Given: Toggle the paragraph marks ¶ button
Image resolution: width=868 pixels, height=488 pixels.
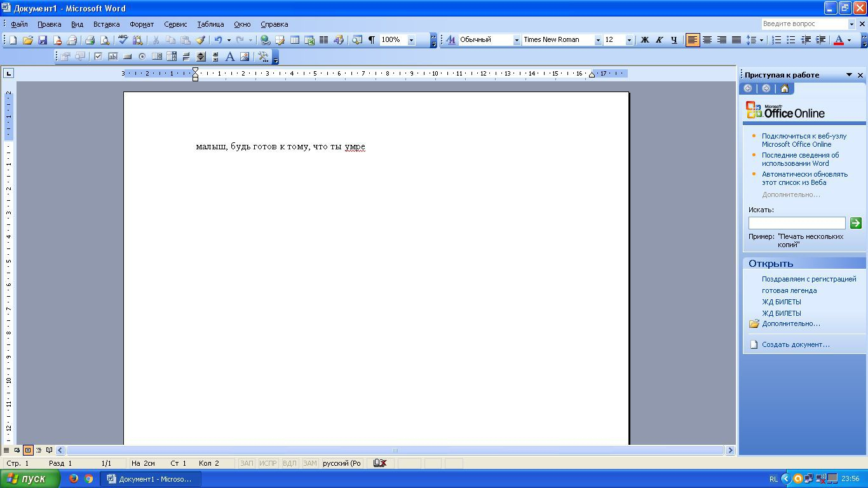Looking at the screenshot, I should coord(372,40).
